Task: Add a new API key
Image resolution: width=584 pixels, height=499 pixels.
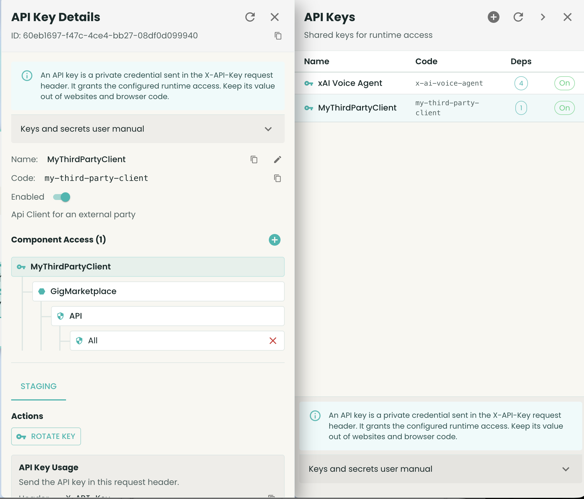Action: [x=494, y=17]
